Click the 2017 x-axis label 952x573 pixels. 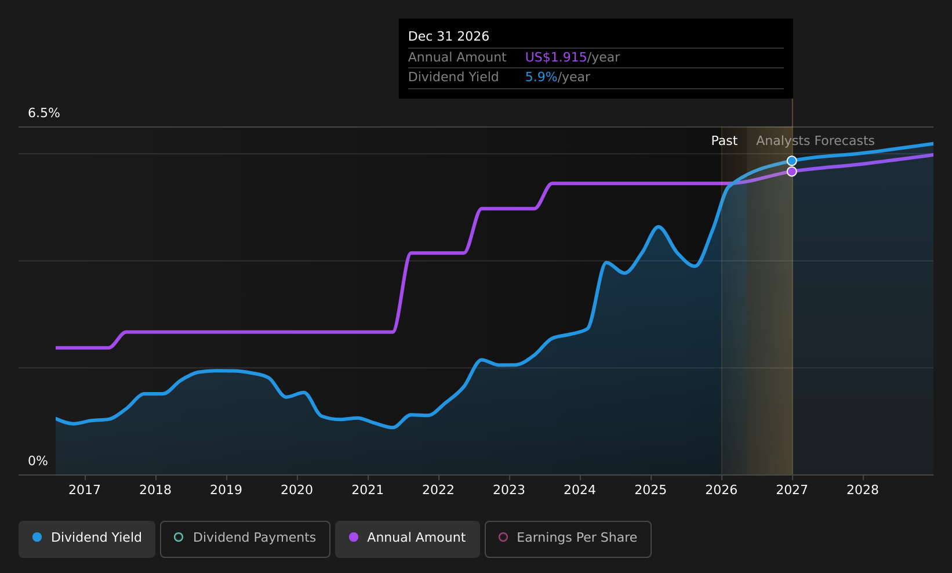point(85,490)
